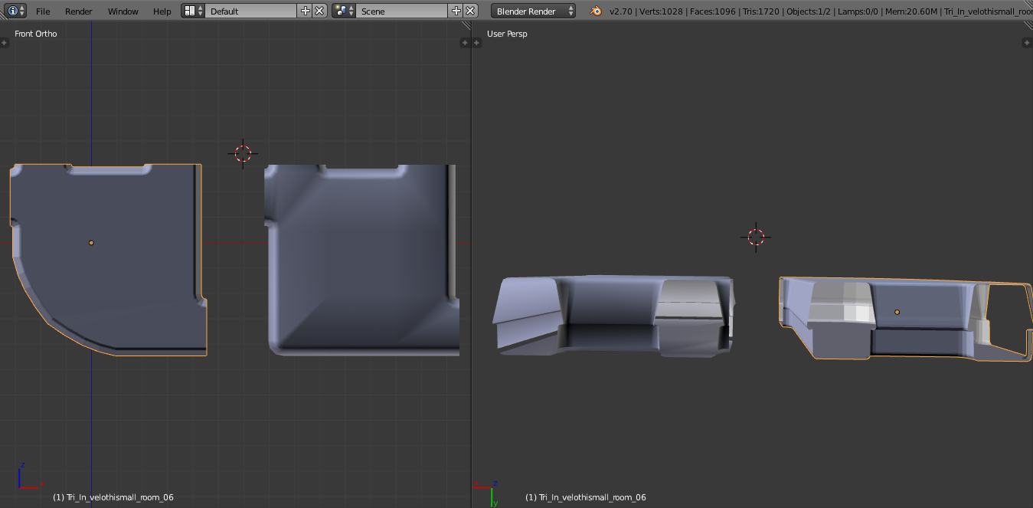Screen dimensions: 1033x508
Task: Delete the Default screen layout
Action: [319, 11]
